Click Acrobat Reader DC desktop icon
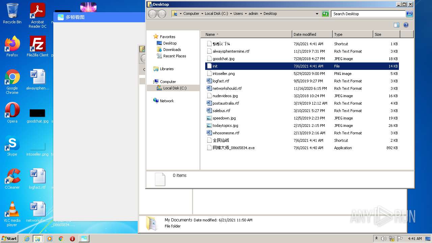 [x=37, y=16]
